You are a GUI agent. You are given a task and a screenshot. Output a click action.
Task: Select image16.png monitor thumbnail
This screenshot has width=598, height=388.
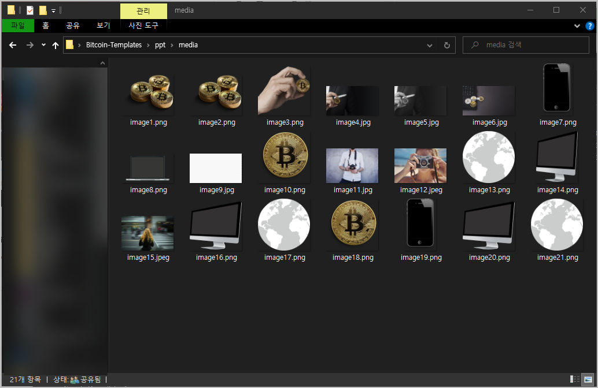(216, 225)
